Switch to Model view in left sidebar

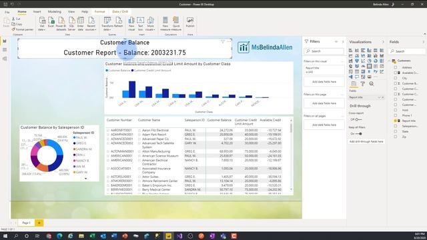(x=5, y=59)
